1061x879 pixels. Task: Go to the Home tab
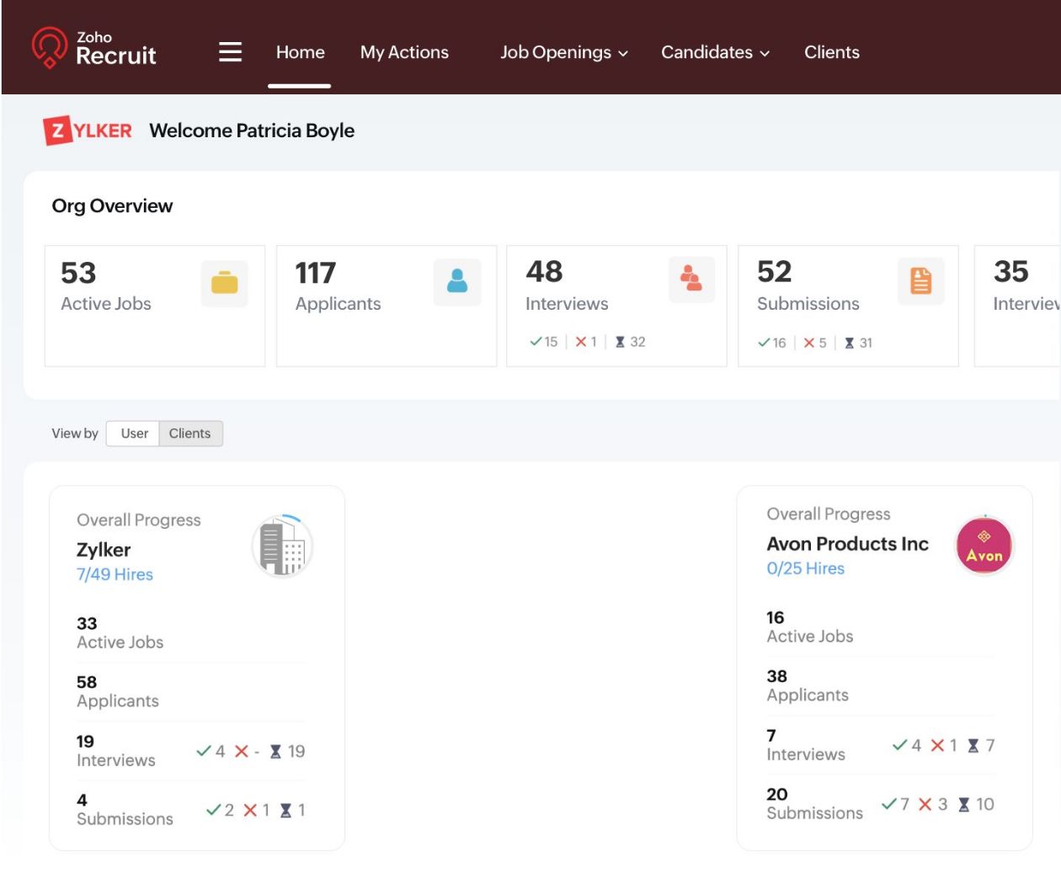[300, 52]
